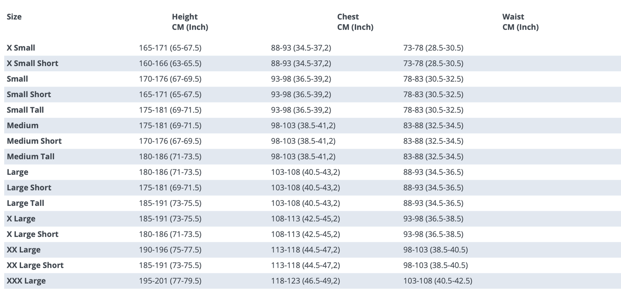Image resolution: width=621 pixels, height=292 pixels.
Task: Select the Large Tall size label
Action: (x=26, y=203)
